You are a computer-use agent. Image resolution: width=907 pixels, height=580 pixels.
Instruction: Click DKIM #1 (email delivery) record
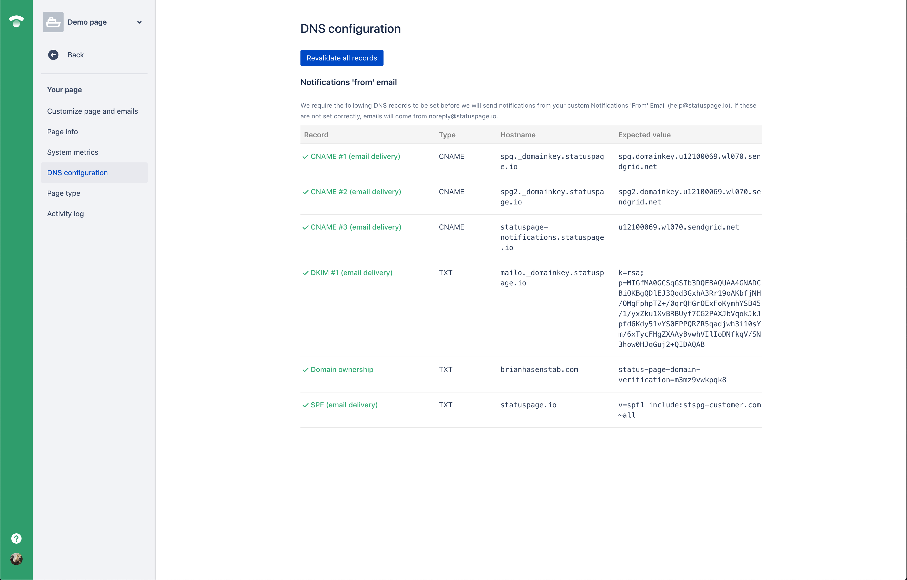click(x=351, y=273)
